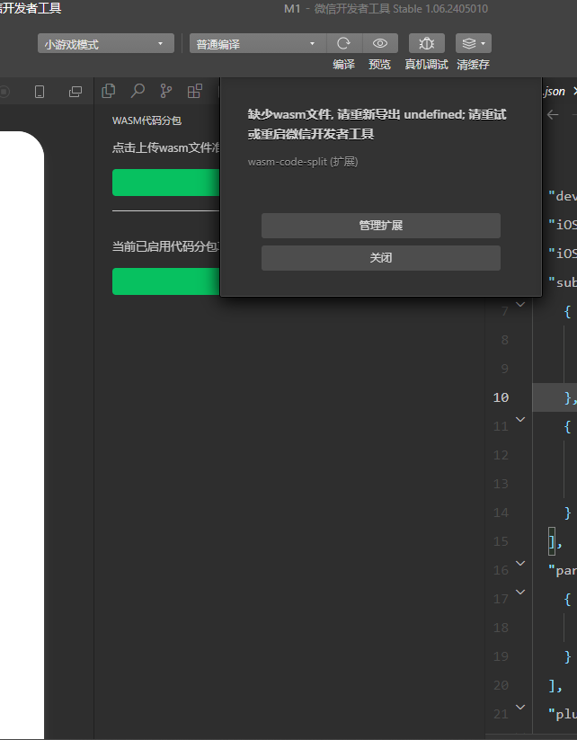Select the .json editor tab
Image resolution: width=577 pixels, height=740 pixels.
pos(555,92)
